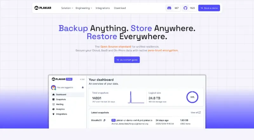
Task: Click the Analytics icon in sidebar
Action: 53,109
